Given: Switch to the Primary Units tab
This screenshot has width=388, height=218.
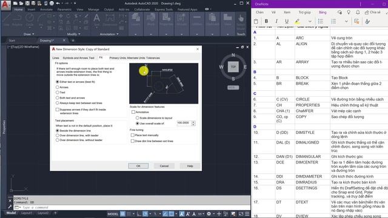Looking at the screenshot, I should pos(118,58).
